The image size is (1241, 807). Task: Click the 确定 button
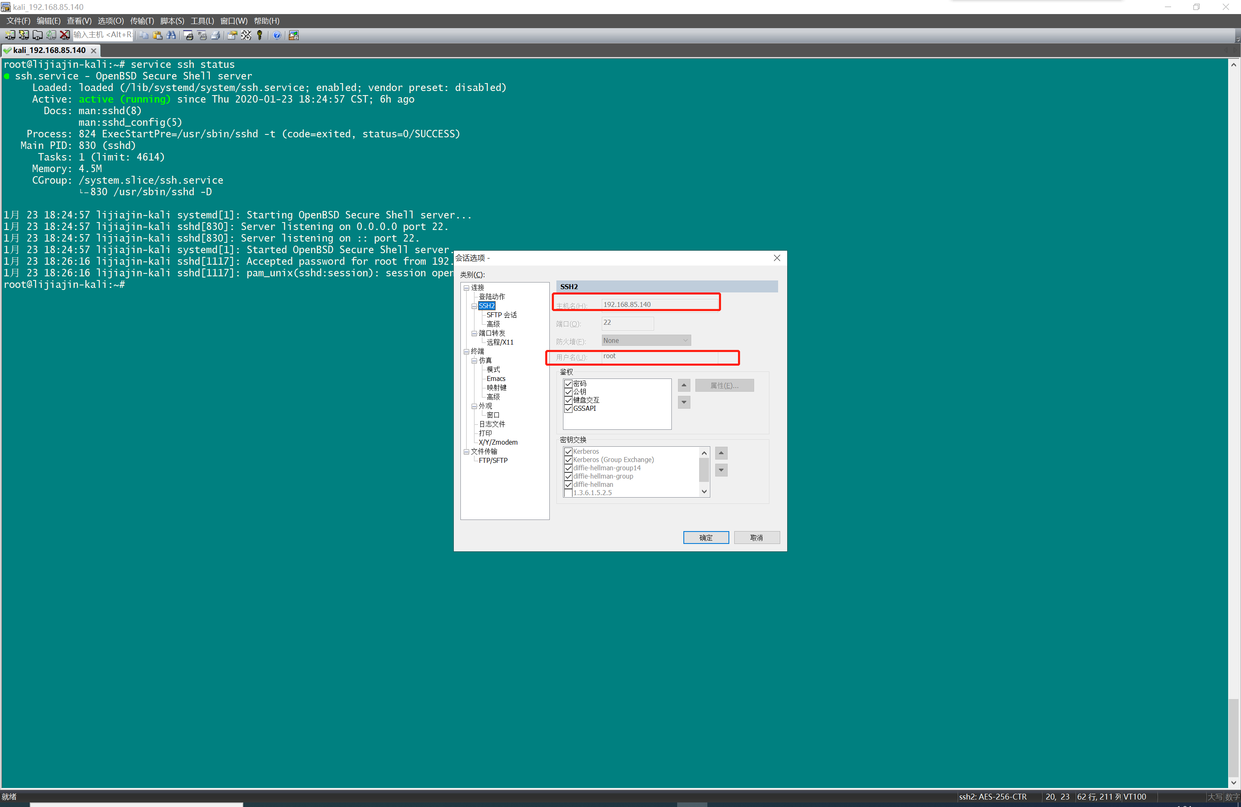pos(706,537)
